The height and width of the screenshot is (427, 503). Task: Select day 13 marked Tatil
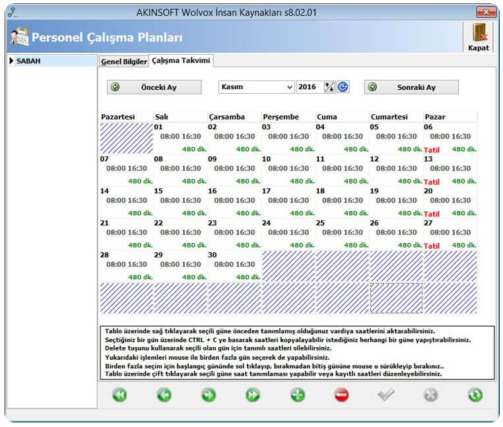click(450, 170)
